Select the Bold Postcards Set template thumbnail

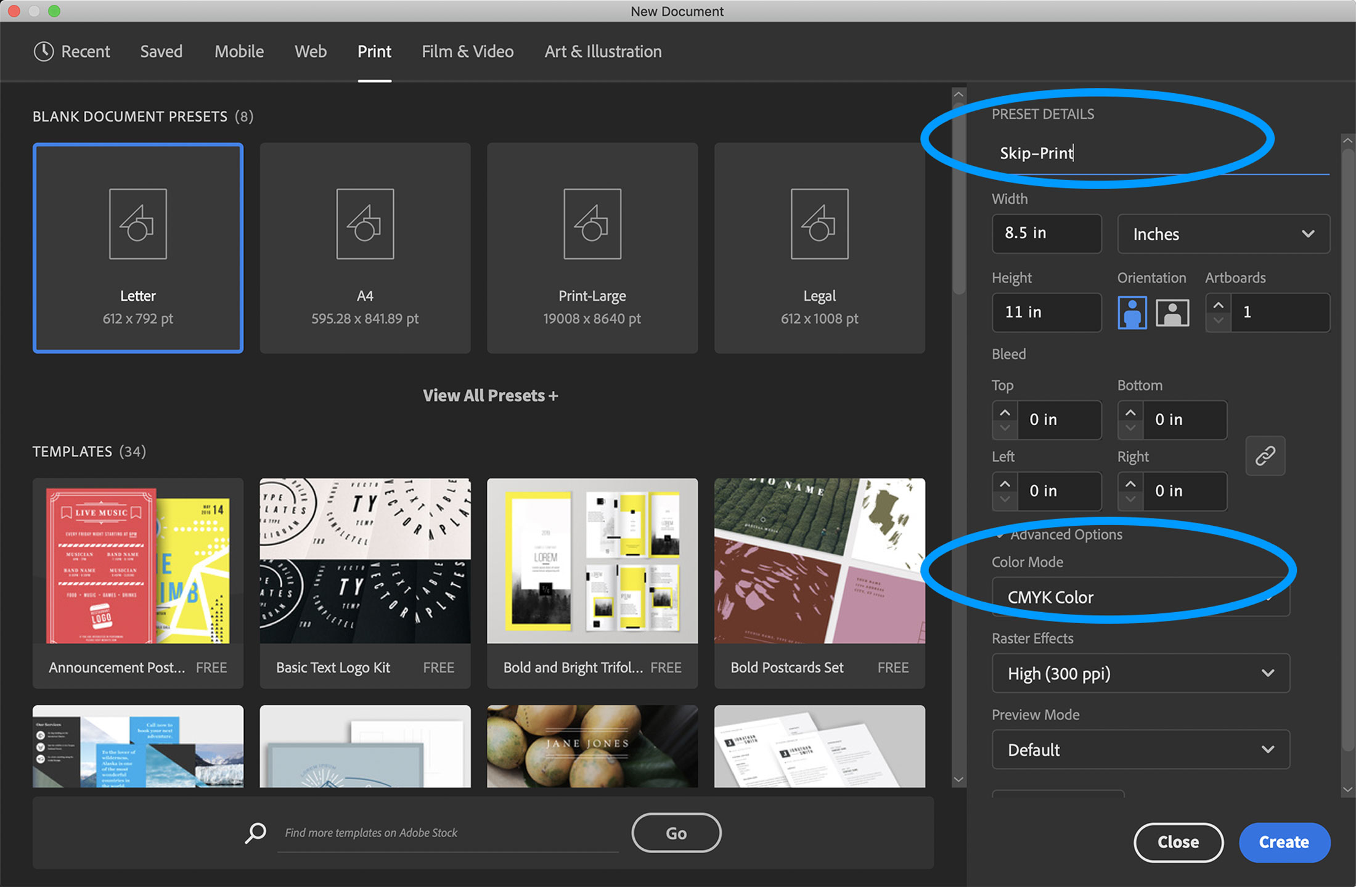[x=819, y=562]
